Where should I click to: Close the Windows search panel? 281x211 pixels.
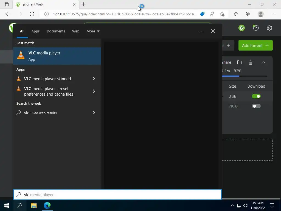click(213, 31)
